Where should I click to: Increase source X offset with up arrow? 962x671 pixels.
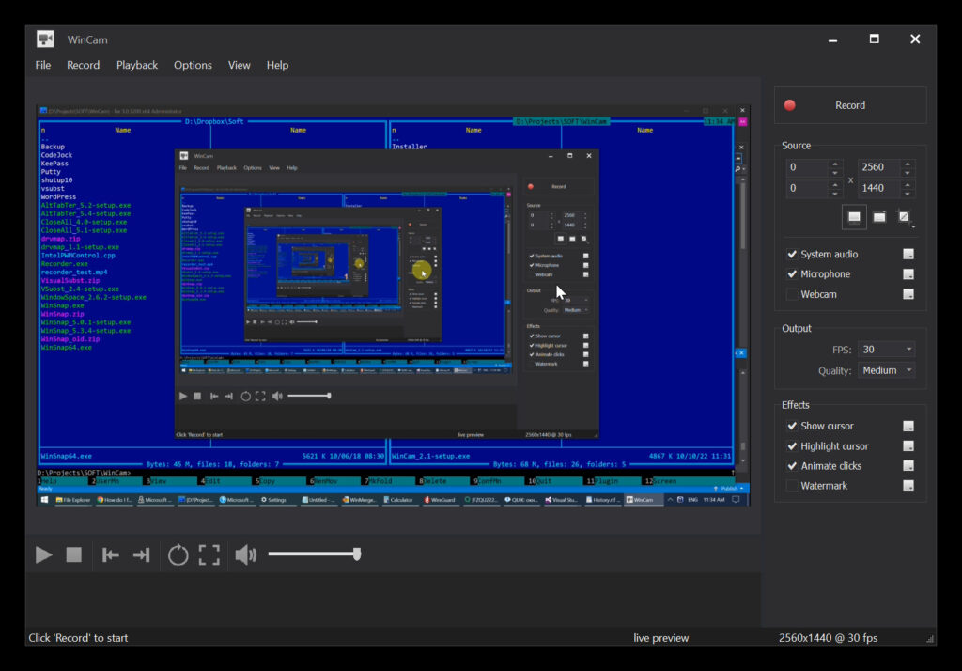[835, 163]
